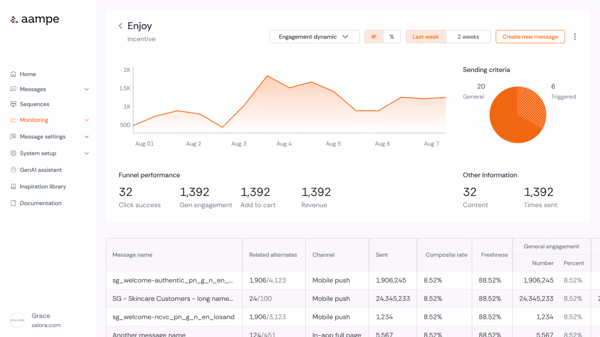Select the Last week time range
Screen dimensions: 600x337
click(x=425, y=37)
